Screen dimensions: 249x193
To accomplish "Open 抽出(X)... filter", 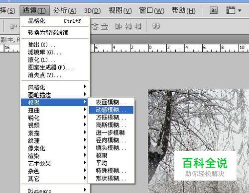I will (x=55, y=45).
